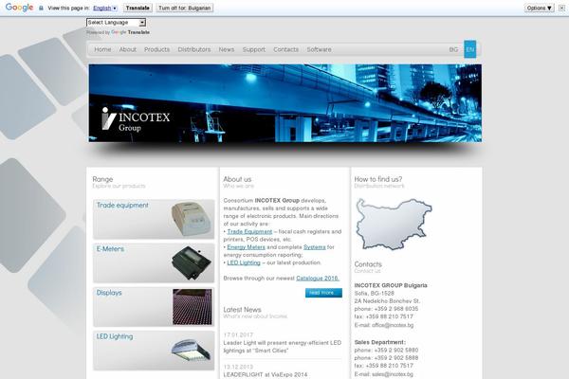Open the Support menu item
The width and height of the screenshot is (569, 379).
(x=254, y=49)
